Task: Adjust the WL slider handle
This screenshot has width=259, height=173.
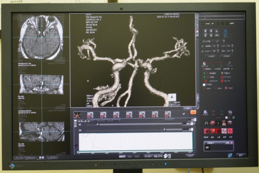Action: point(98,124)
